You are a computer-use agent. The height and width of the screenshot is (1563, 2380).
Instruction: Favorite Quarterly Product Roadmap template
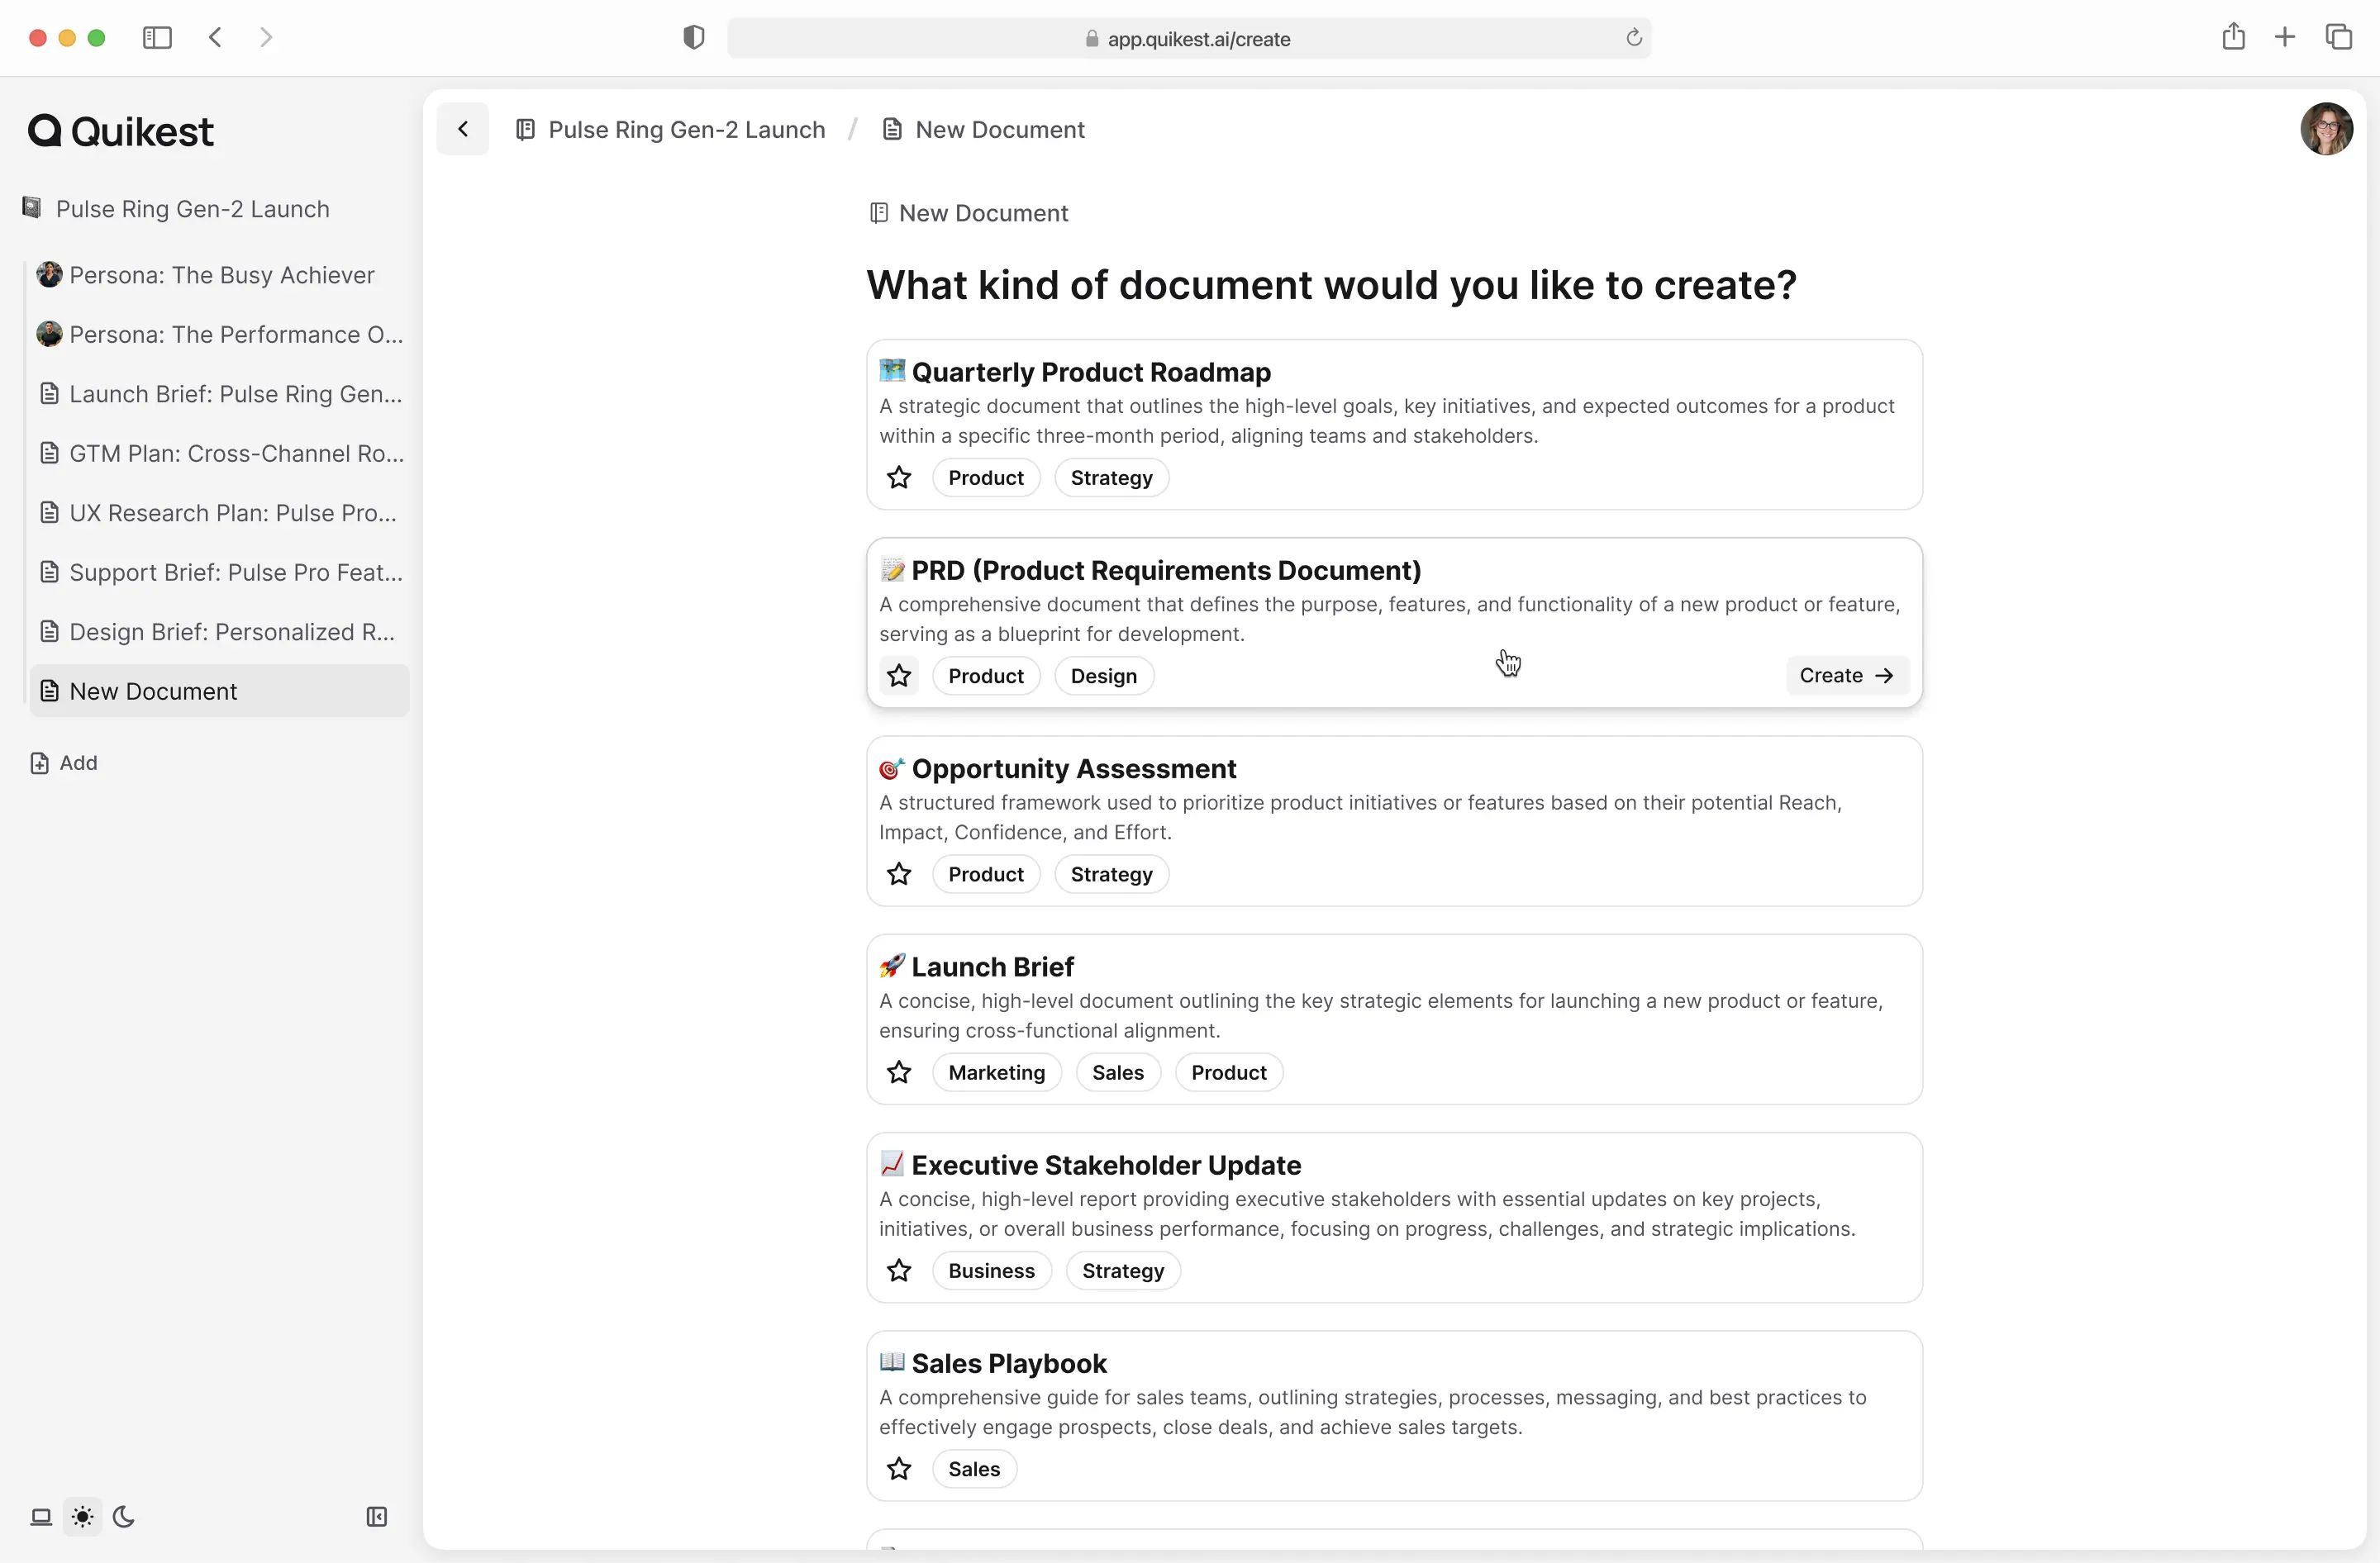point(899,477)
